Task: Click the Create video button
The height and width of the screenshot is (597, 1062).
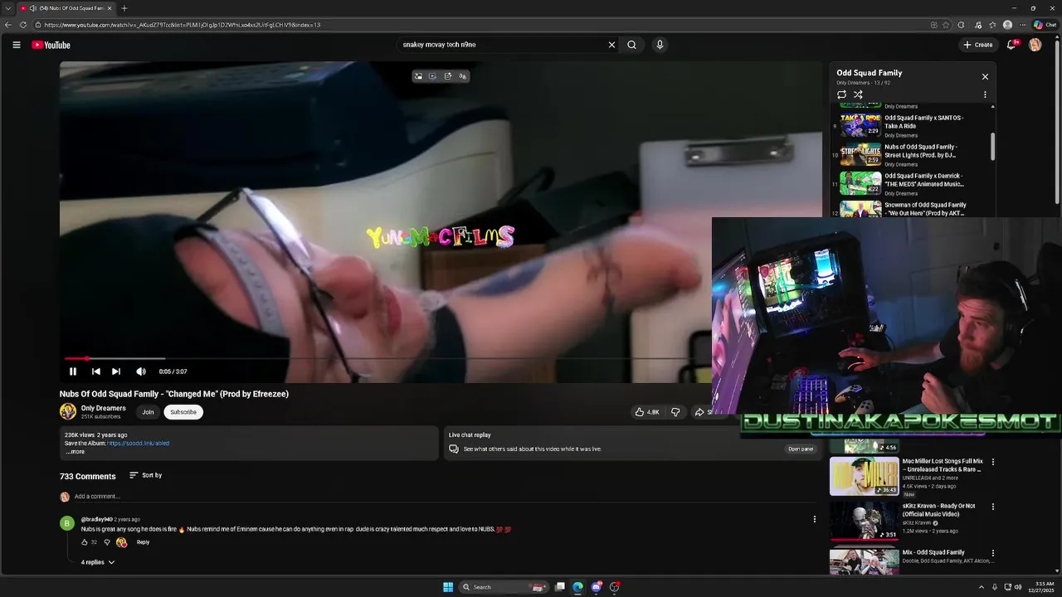Action: coord(978,45)
